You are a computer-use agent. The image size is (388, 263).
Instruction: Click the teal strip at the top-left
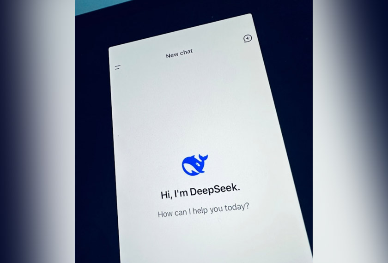click(92, 6)
